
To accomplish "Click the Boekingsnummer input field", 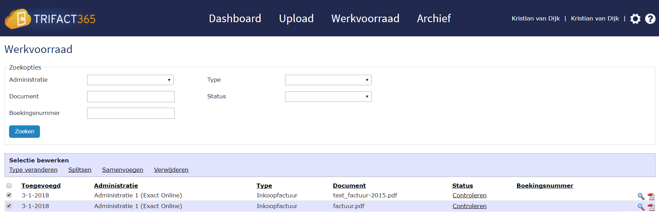I will pyautogui.click(x=131, y=113).
